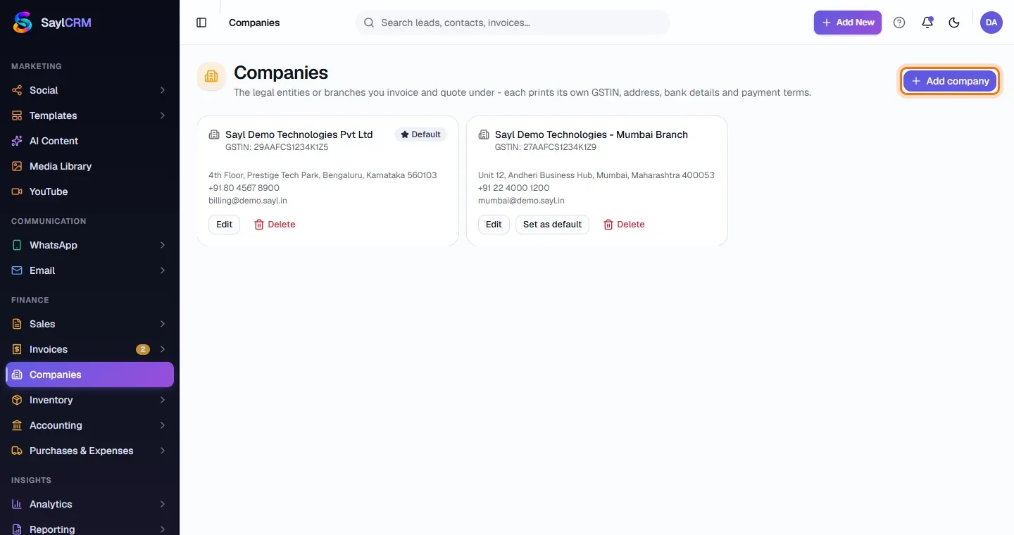Open the help question mark icon

point(899,23)
